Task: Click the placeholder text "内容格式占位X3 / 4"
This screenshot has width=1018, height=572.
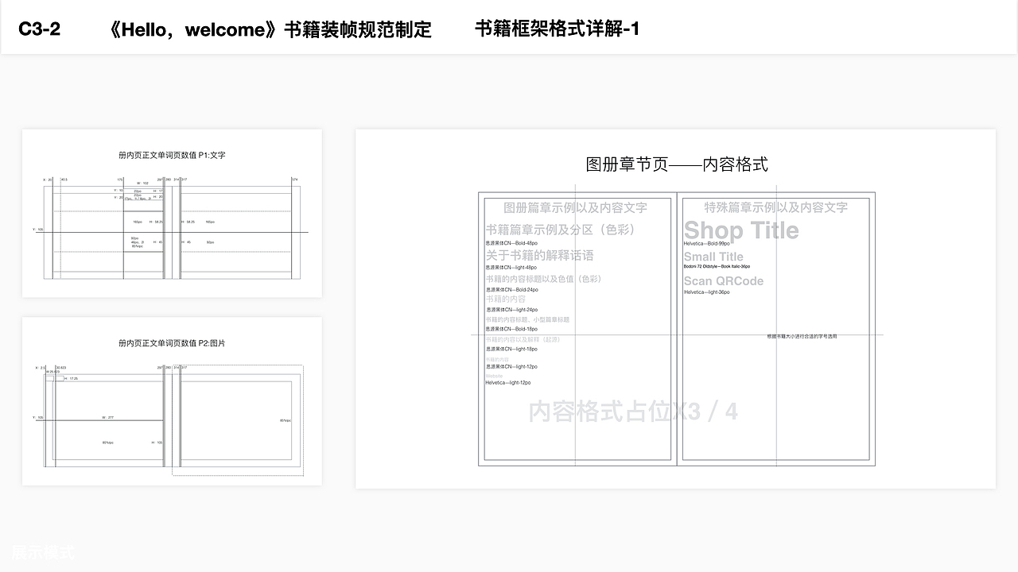Action: click(633, 412)
